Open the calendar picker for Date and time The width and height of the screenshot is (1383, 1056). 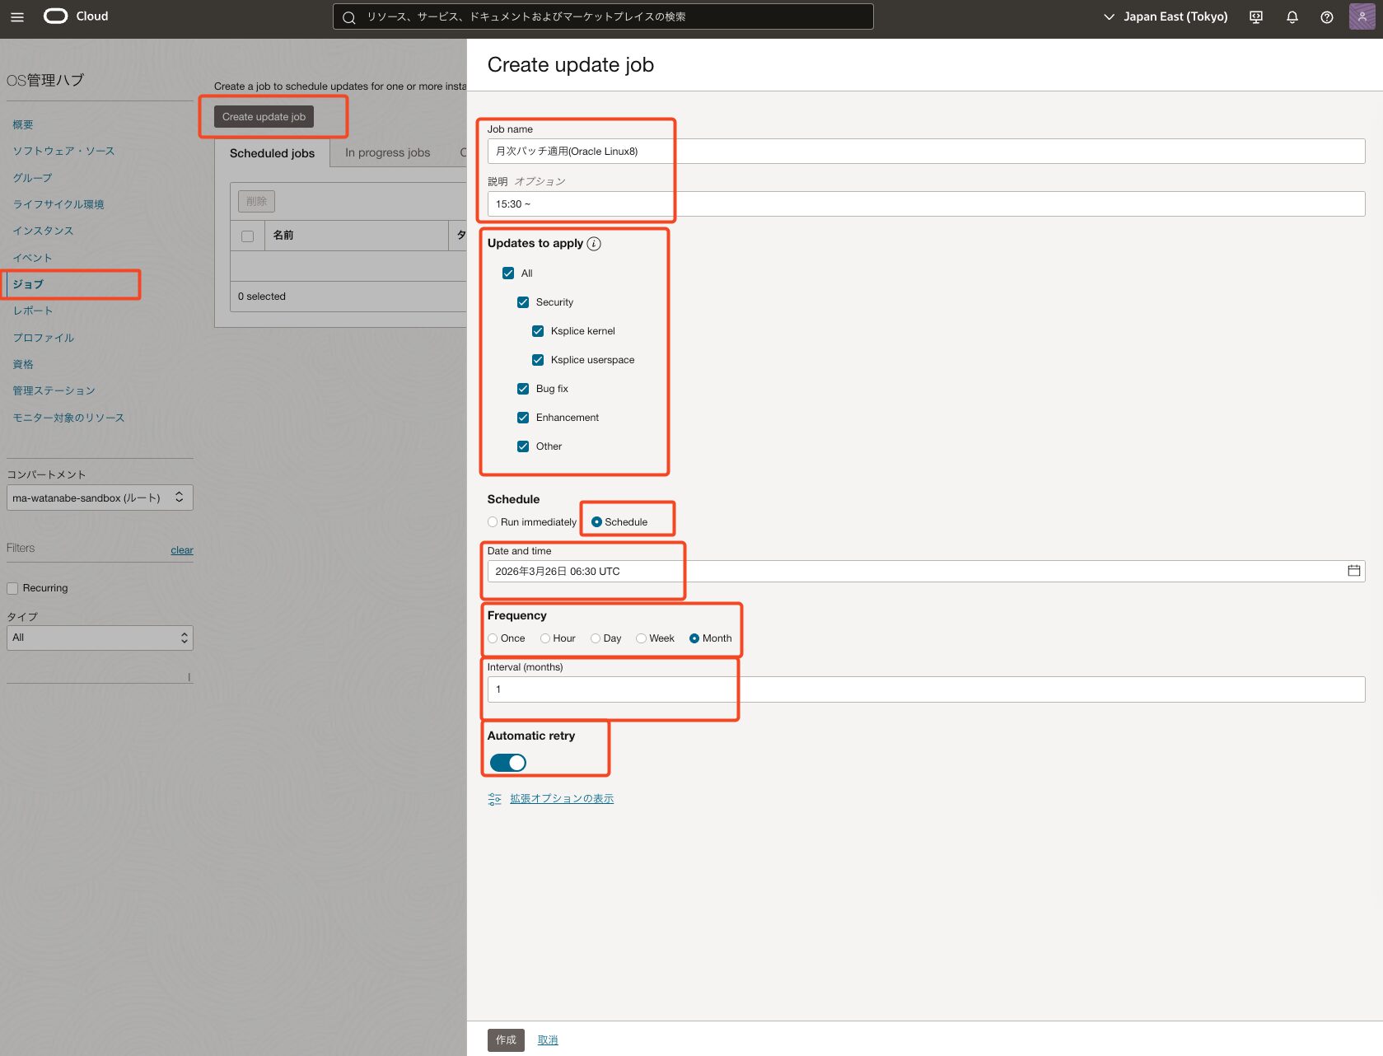pyautogui.click(x=1353, y=571)
